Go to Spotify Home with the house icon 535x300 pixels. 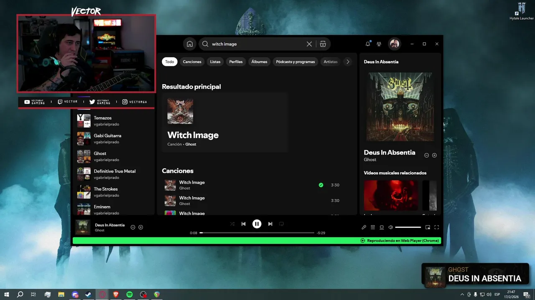point(190,44)
